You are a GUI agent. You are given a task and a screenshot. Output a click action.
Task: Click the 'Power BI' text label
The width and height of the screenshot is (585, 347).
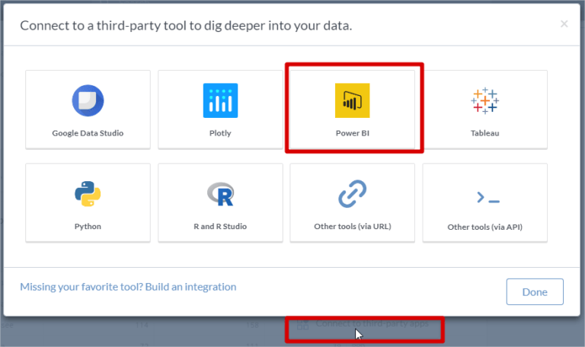point(352,133)
